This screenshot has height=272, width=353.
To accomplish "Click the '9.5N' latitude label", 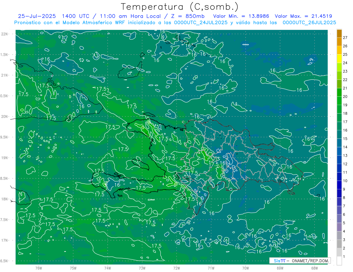I will [4, 137].
